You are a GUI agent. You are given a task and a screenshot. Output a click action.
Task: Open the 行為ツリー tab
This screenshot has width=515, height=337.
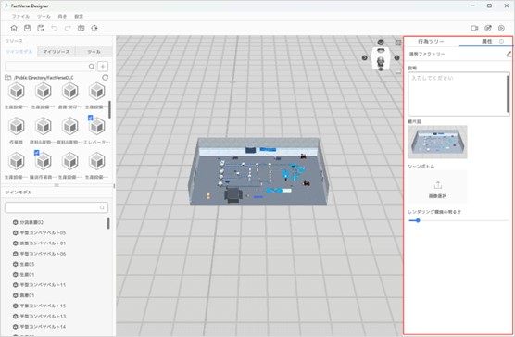pyautogui.click(x=431, y=42)
